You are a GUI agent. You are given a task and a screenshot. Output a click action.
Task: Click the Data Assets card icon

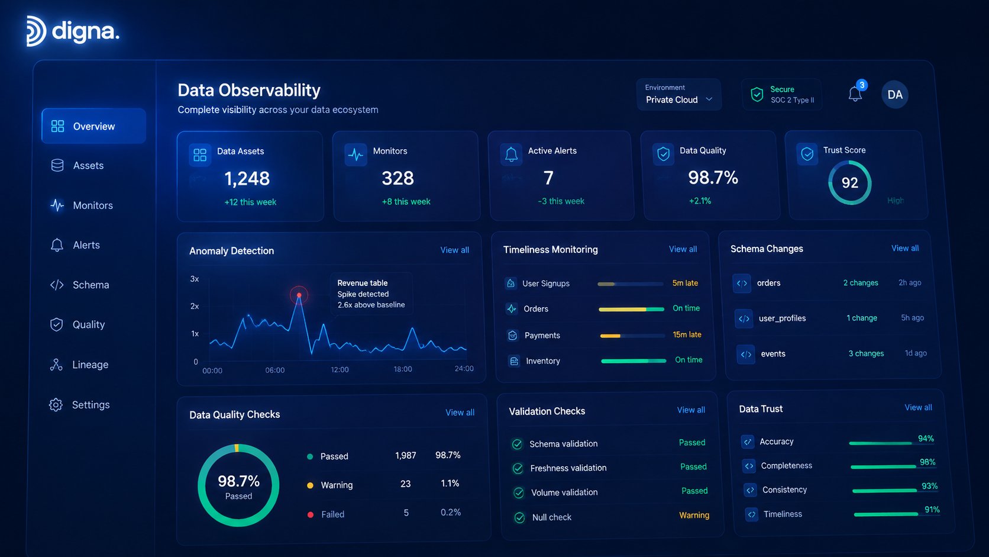tap(200, 155)
